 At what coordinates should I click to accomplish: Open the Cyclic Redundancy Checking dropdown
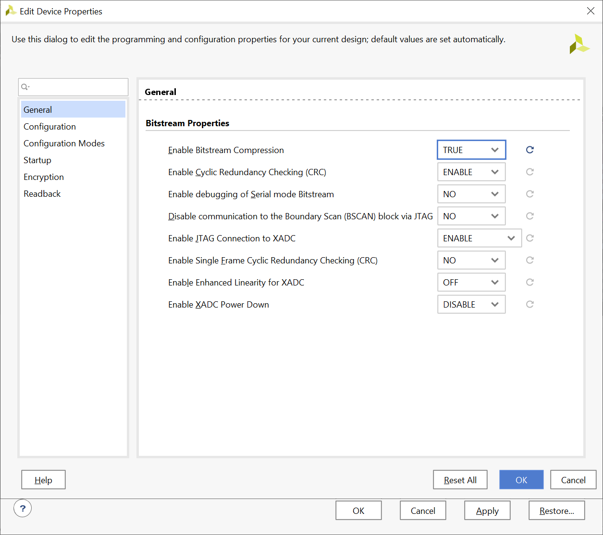pos(471,172)
